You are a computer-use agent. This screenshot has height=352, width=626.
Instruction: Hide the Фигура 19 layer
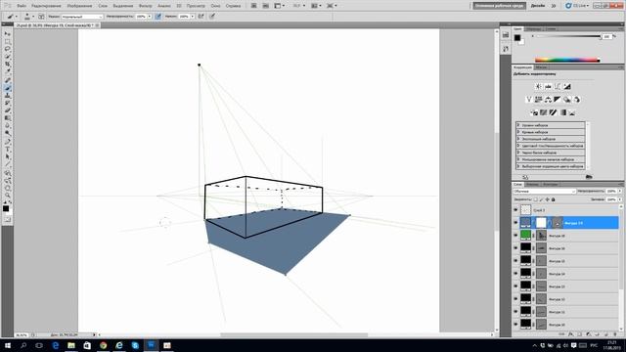pos(515,223)
